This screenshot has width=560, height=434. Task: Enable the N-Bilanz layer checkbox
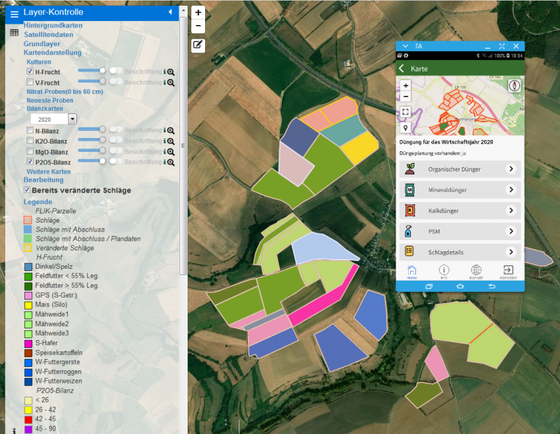click(30, 131)
